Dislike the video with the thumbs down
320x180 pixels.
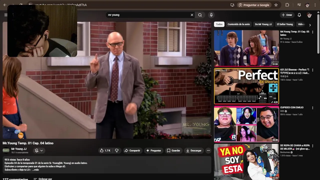coord(117,150)
